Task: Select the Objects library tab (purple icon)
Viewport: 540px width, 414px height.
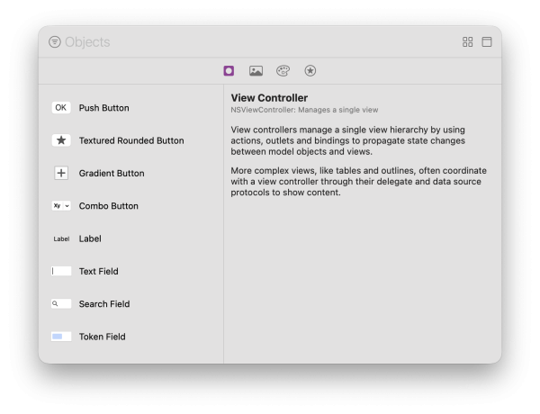Action: [229, 71]
